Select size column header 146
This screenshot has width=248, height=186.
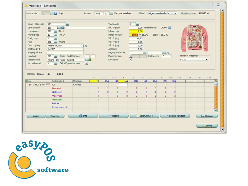point(123,81)
